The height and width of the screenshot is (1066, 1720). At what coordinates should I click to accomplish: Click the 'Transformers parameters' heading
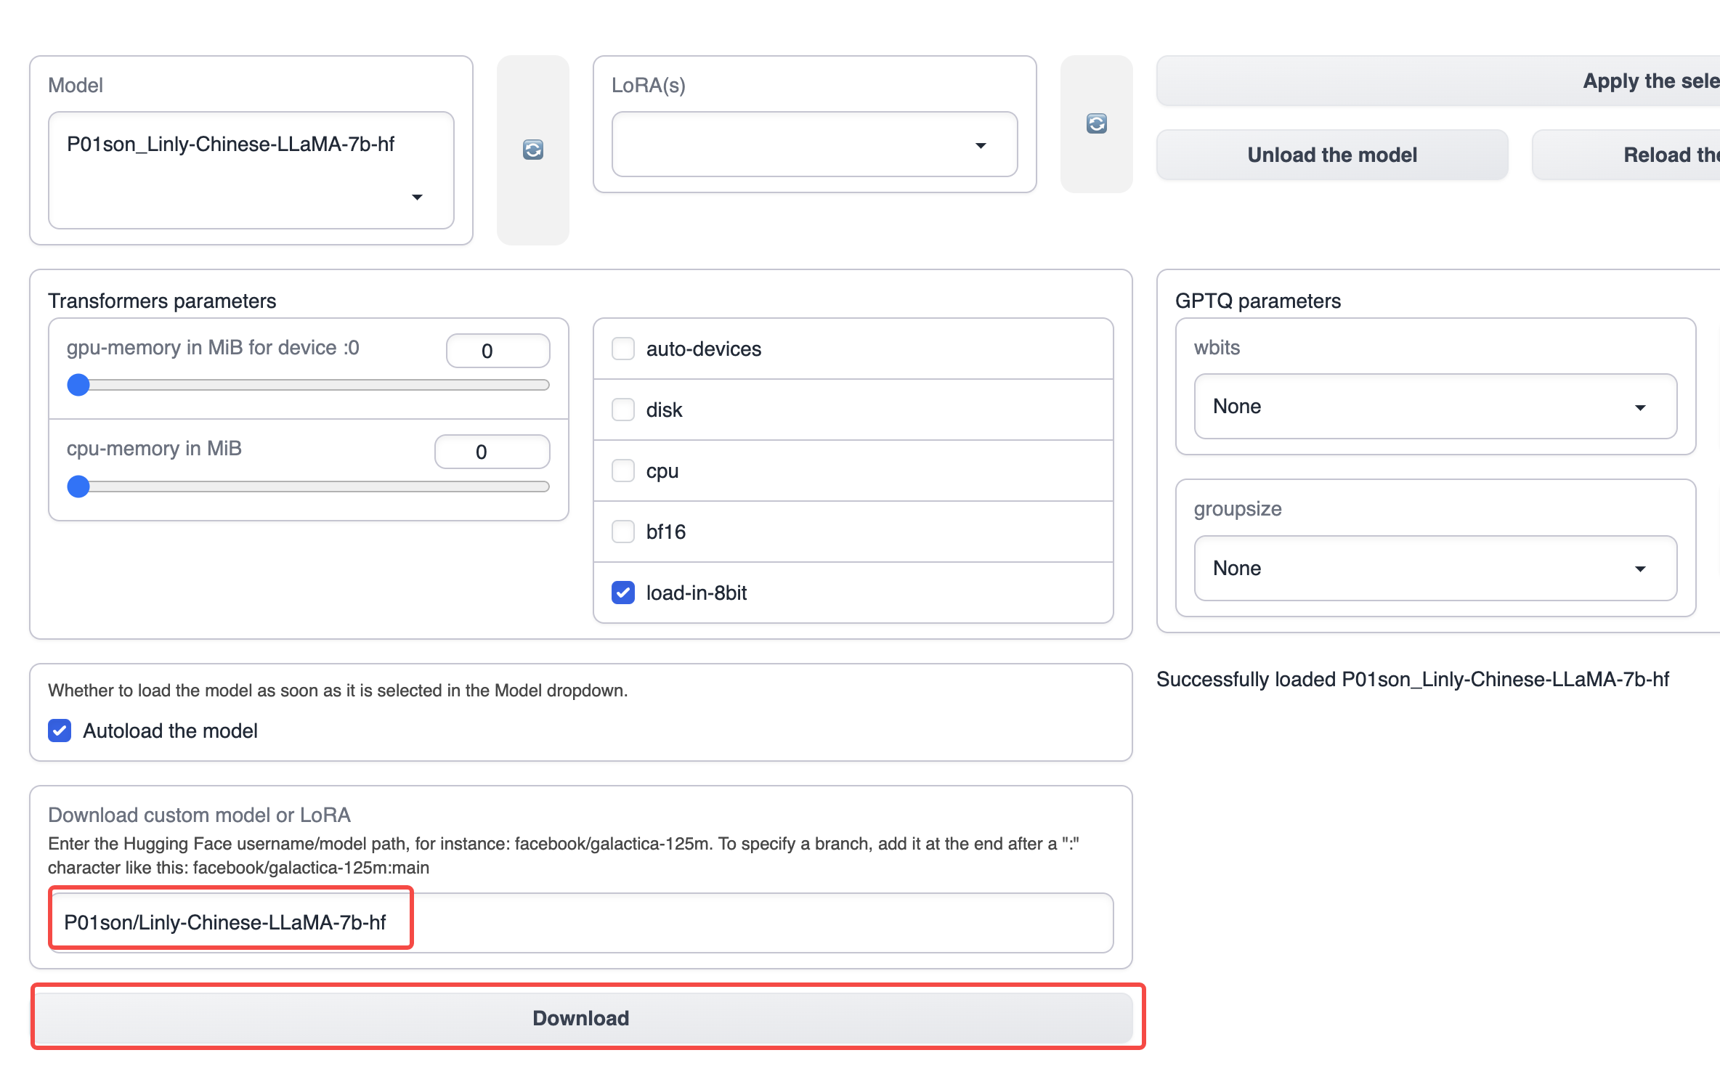click(x=162, y=301)
